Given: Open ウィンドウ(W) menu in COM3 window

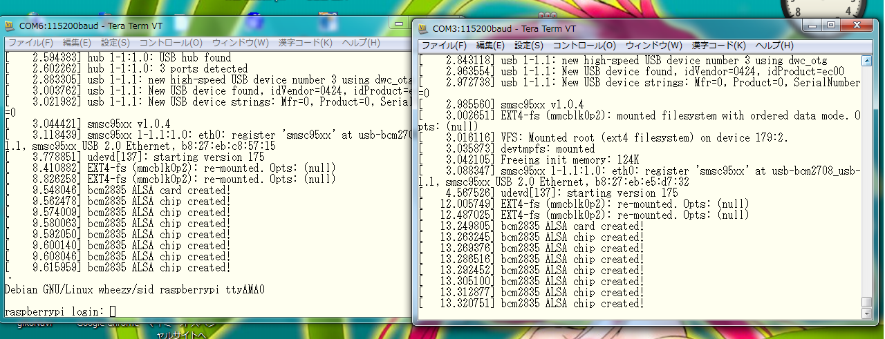Looking at the screenshot, I should pos(653,46).
